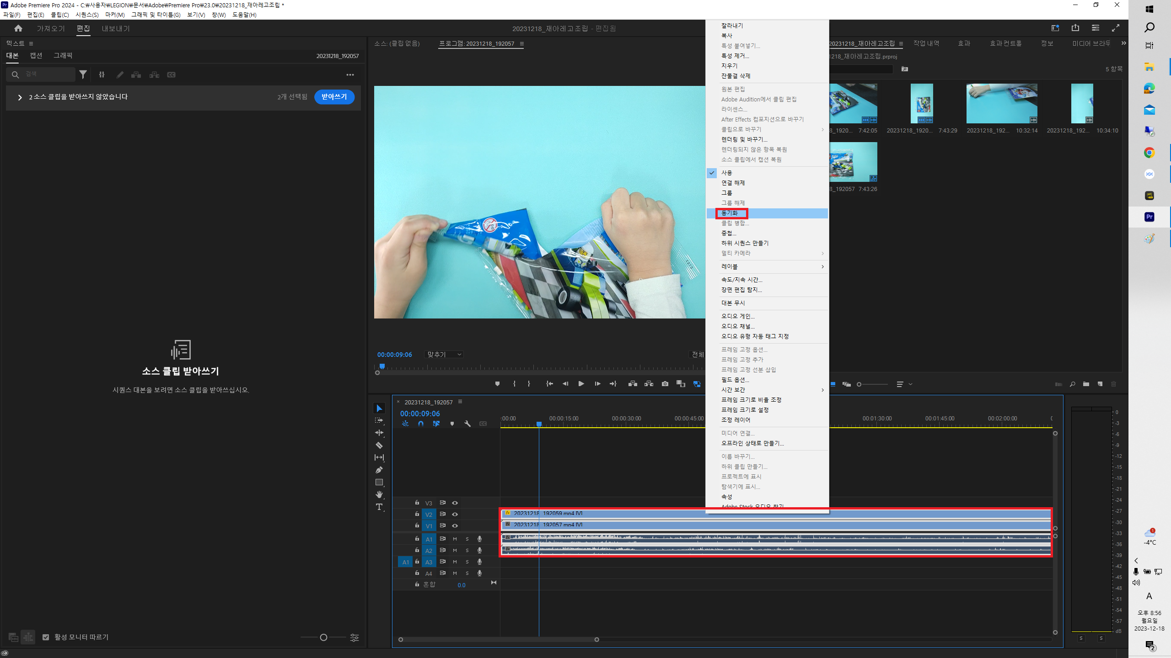This screenshot has height=658, width=1171.
Task: Mute the A1 audio track
Action: tap(455, 539)
